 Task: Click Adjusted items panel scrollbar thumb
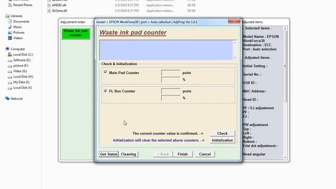pos(285,66)
